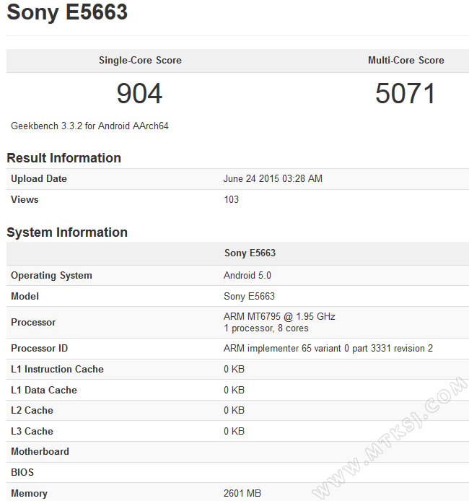This screenshot has width=469, height=501.
Task: Select the Upload Date row label
Action: point(39,179)
